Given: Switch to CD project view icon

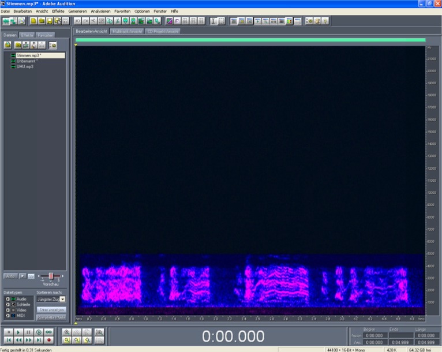Looking at the screenshot, I should [21, 21].
